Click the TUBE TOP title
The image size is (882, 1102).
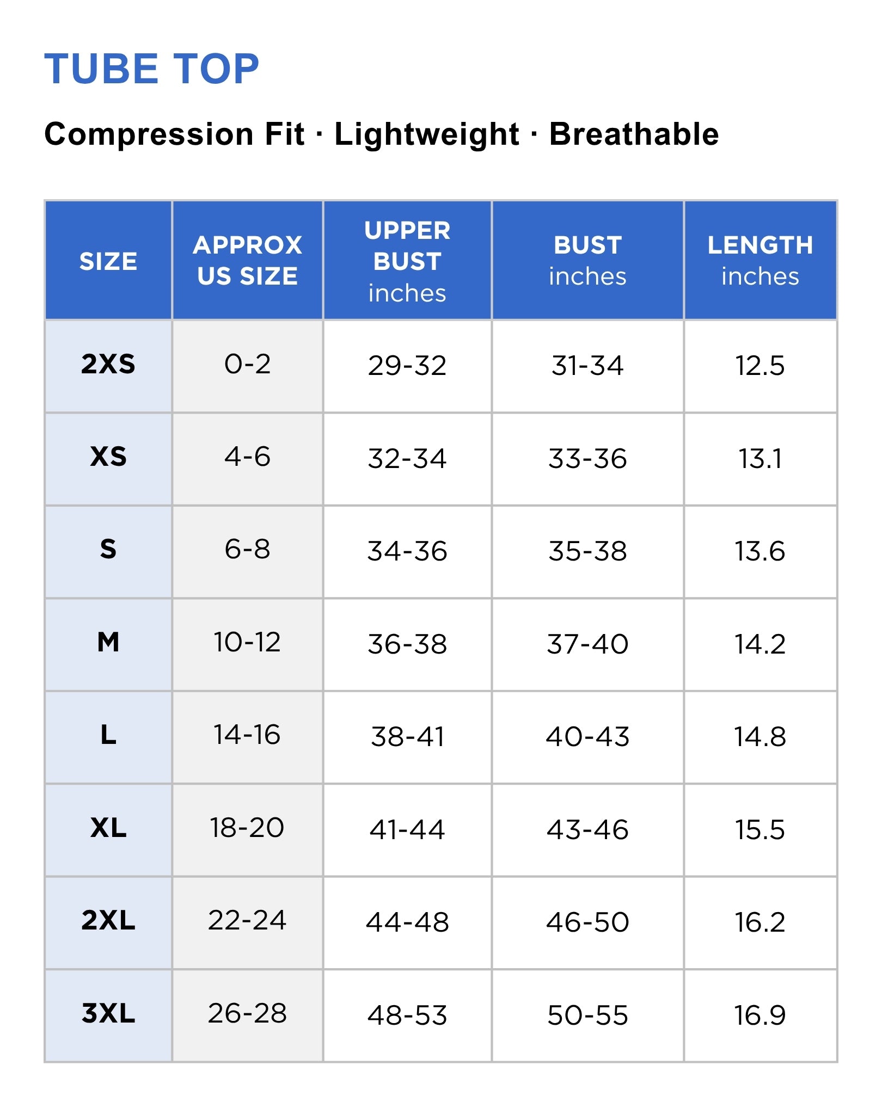click(x=151, y=69)
